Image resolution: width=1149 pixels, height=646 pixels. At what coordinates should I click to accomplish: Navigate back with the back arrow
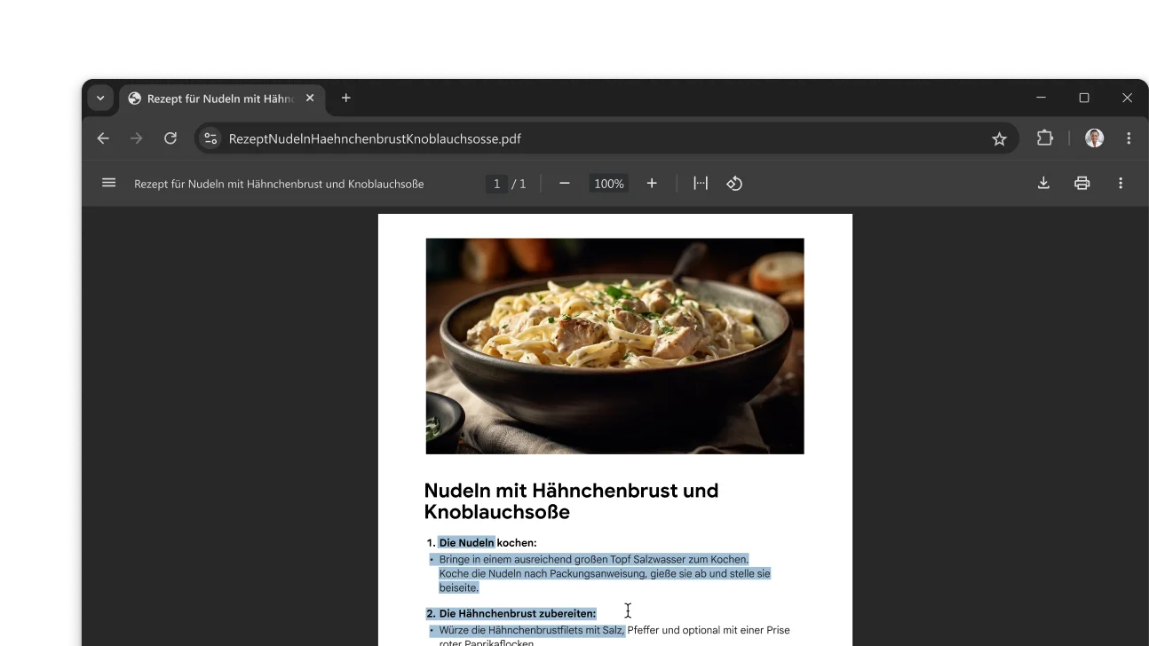tap(103, 138)
